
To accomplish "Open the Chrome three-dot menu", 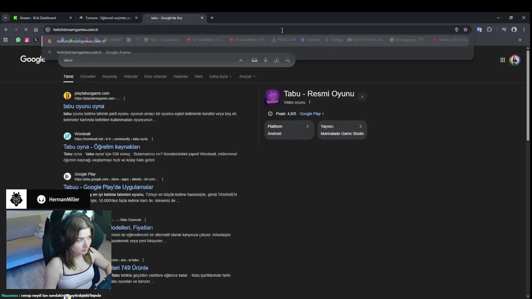I will tap(524, 29).
